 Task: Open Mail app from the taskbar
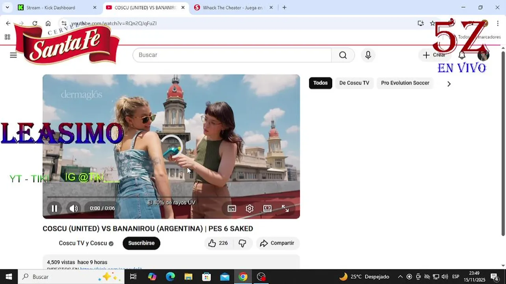225,277
